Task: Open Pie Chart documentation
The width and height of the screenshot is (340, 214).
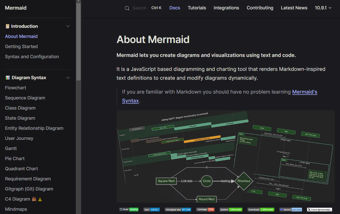Action: click(x=15, y=159)
